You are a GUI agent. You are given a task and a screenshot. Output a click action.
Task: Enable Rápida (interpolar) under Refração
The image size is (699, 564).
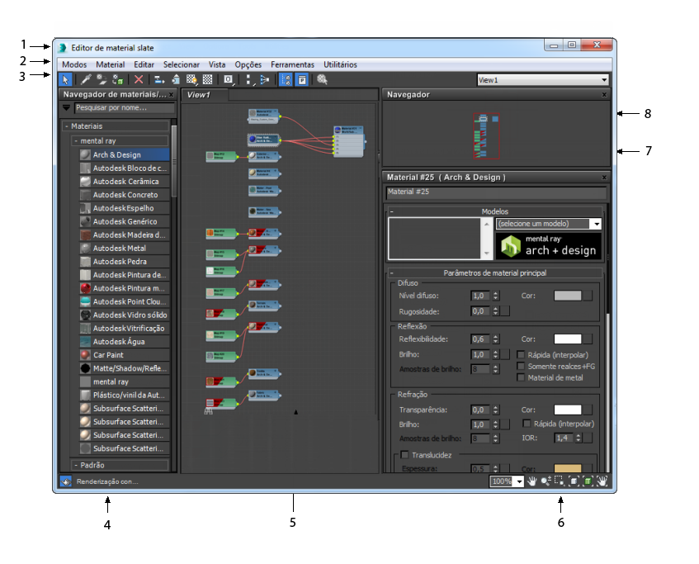pos(527,424)
